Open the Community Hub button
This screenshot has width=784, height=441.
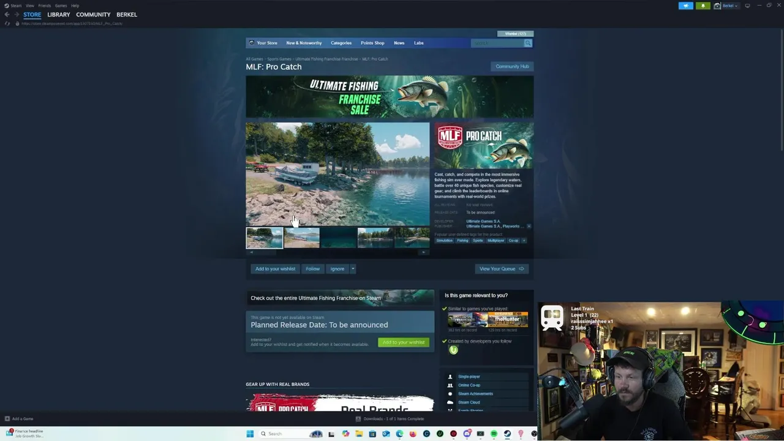(512, 66)
